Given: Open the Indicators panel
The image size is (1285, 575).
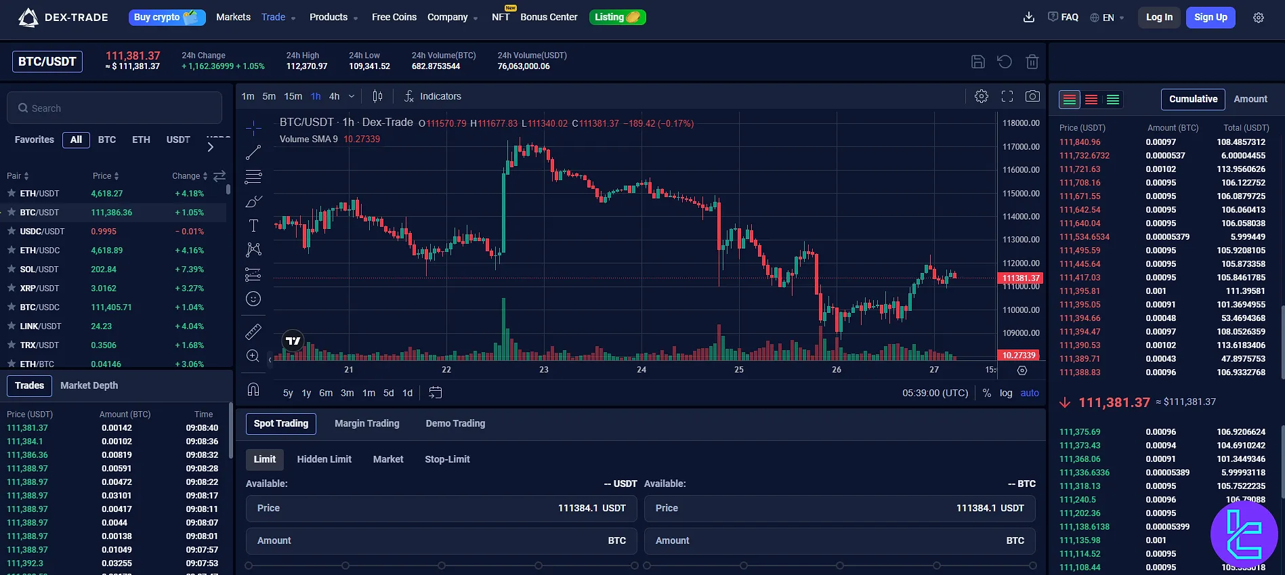Looking at the screenshot, I should pyautogui.click(x=433, y=96).
